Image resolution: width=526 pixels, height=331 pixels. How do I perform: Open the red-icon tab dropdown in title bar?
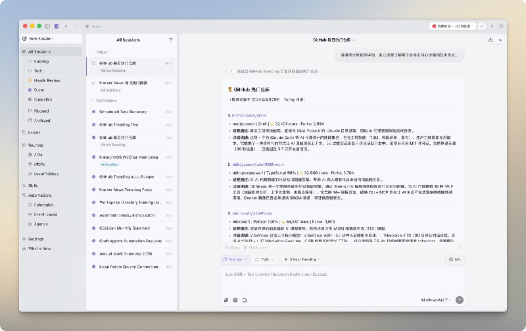pos(452,26)
